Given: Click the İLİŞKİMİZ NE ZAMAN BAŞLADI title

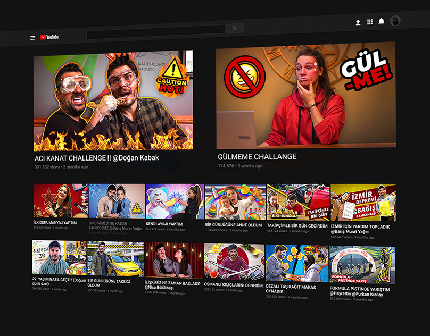Looking at the screenshot, I should 172,285.
